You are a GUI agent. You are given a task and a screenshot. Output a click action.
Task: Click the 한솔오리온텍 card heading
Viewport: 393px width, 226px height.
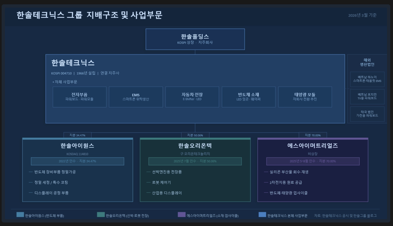point(195,146)
